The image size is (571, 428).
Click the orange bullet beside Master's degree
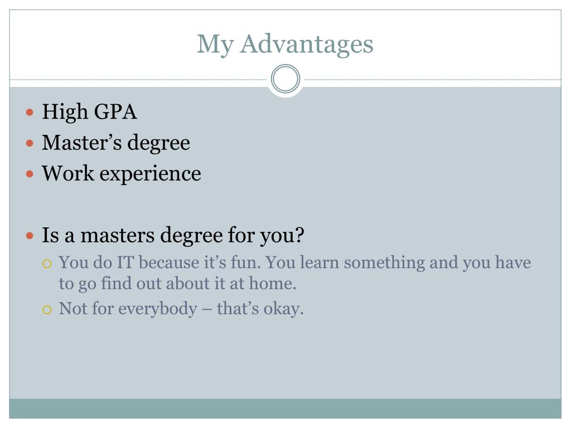pyautogui.click(x=30, y=143)
